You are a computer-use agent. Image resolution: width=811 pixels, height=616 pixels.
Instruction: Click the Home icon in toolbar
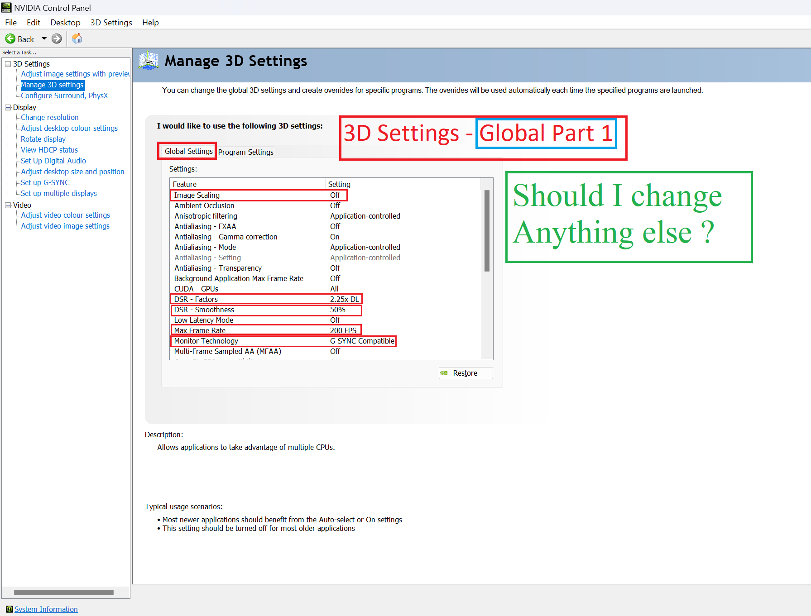coord(77,38)
